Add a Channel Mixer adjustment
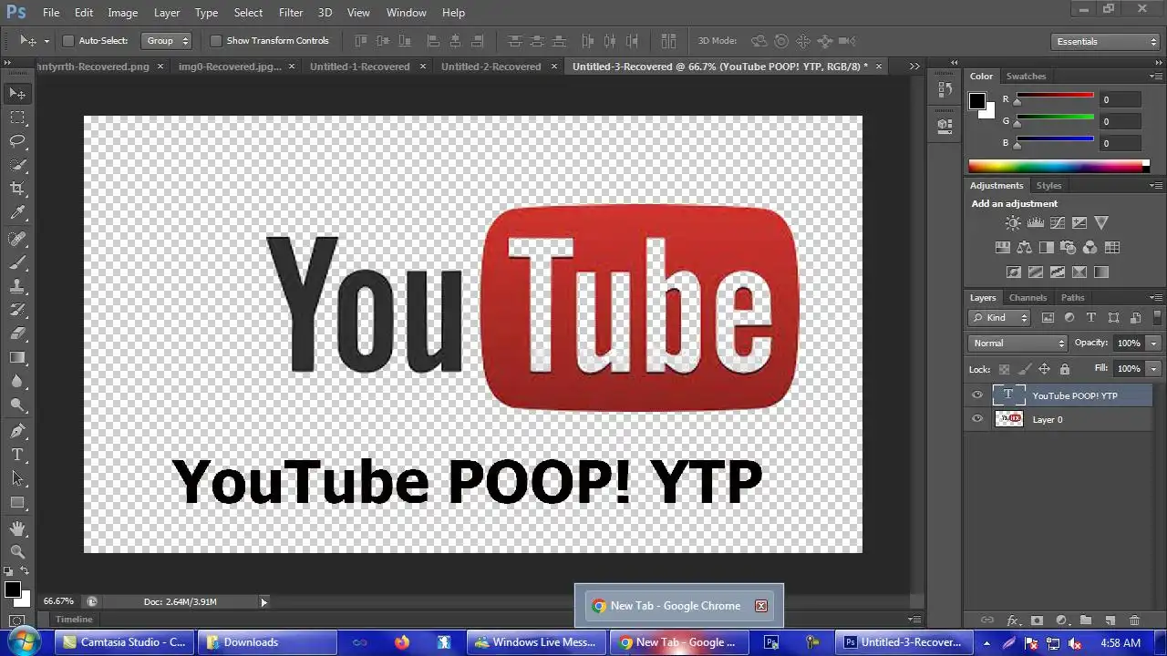The width and height of the screenshot is (1167, 656). tap(1090, 247)
